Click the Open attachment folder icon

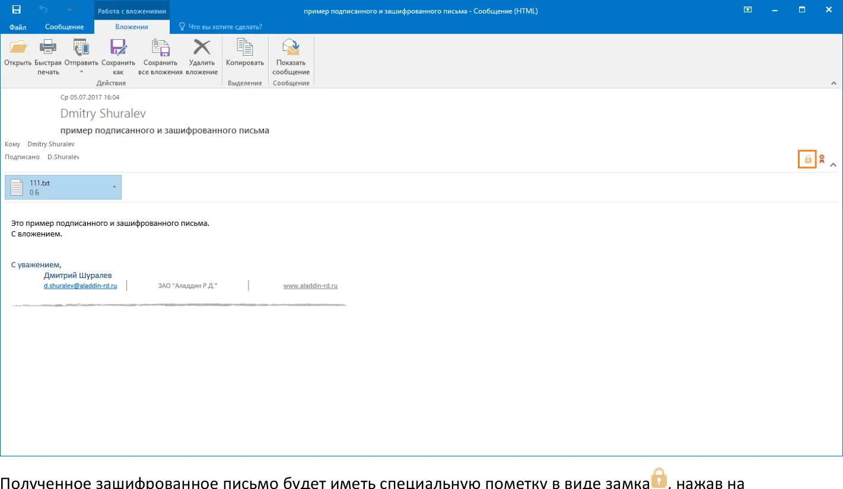tap(18, 47)
